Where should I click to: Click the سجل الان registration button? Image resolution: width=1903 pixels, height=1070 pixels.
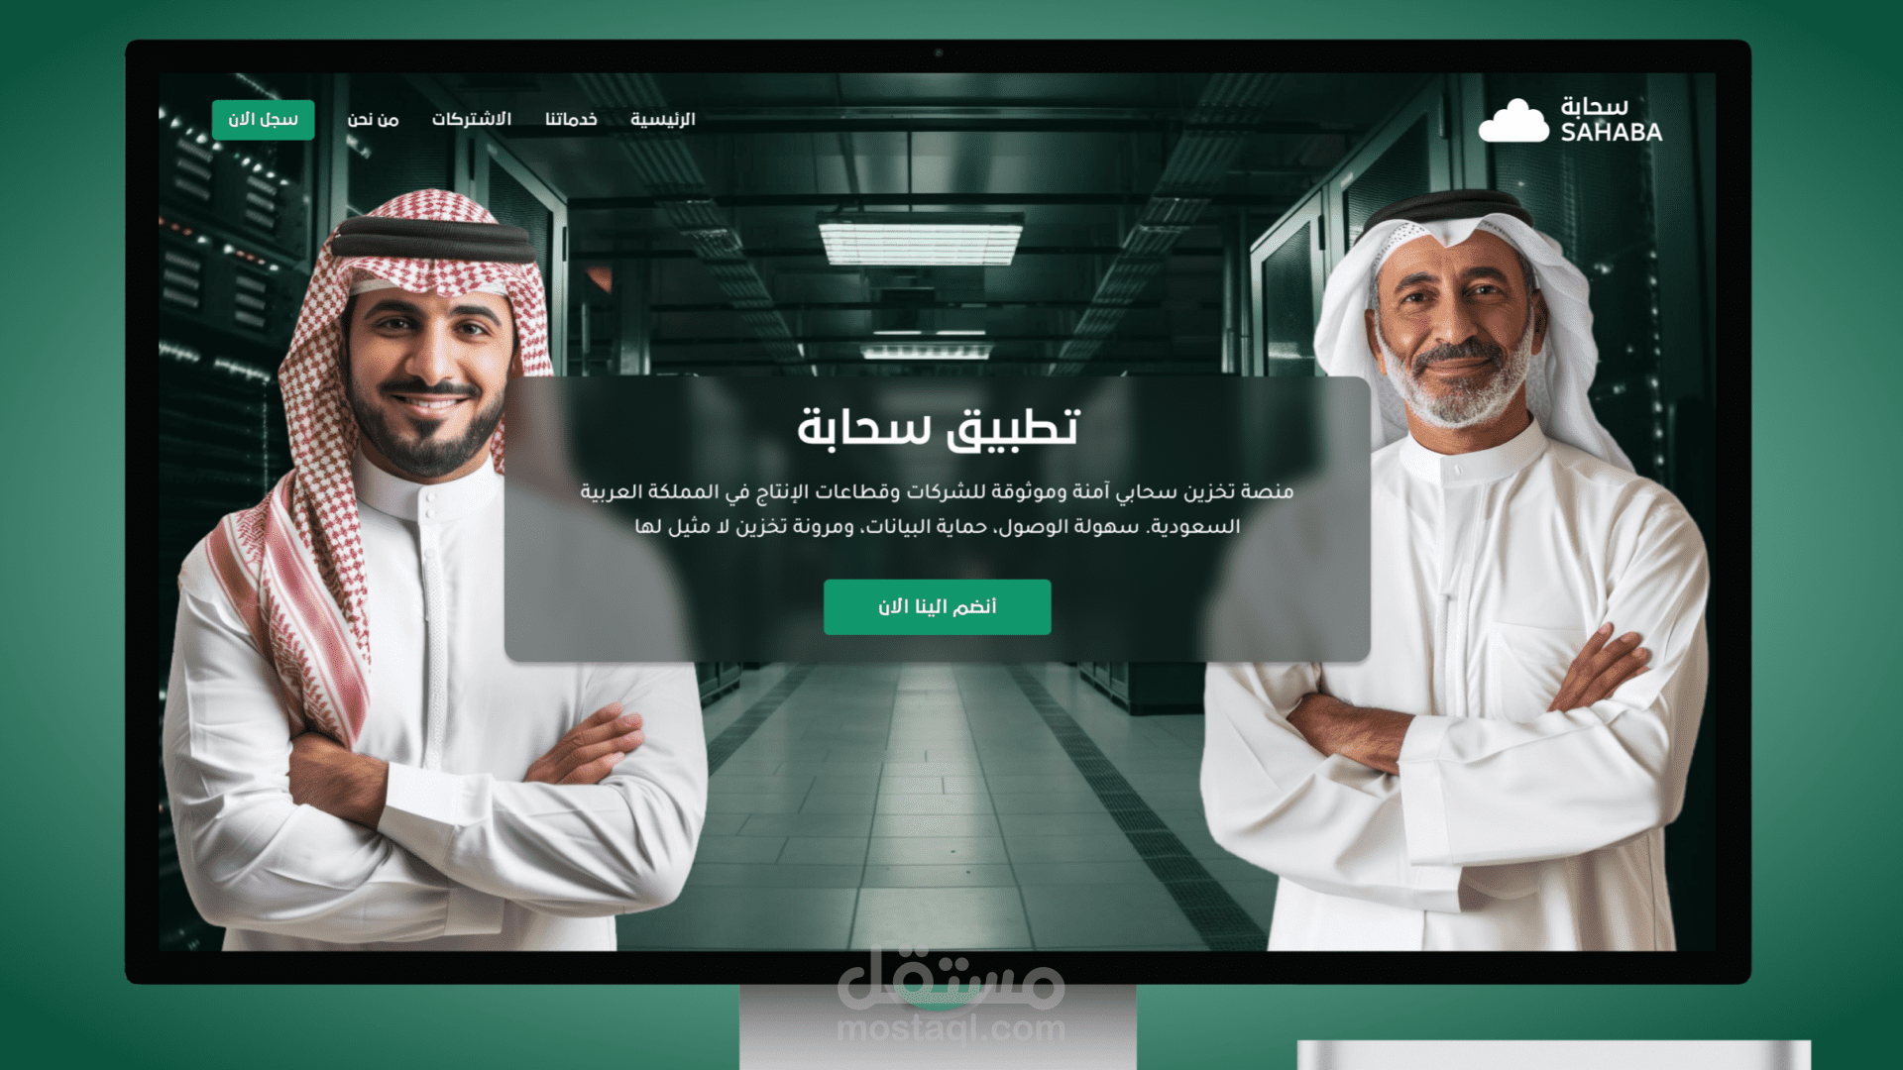(x=263, y=119)
